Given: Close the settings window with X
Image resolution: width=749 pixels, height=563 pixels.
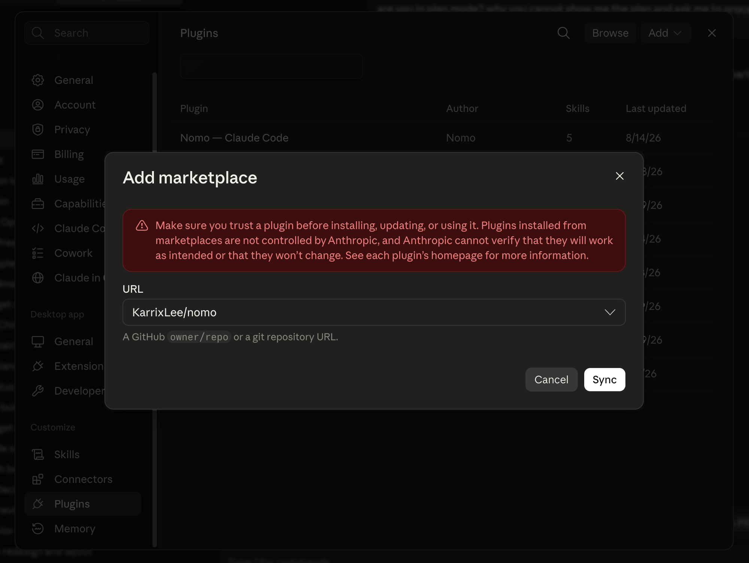Looking at the screenshot, I should pos(712,33).
